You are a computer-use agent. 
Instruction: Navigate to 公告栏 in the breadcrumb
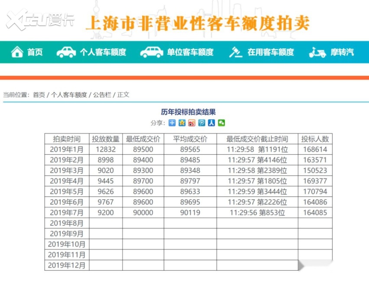[102, 95]
